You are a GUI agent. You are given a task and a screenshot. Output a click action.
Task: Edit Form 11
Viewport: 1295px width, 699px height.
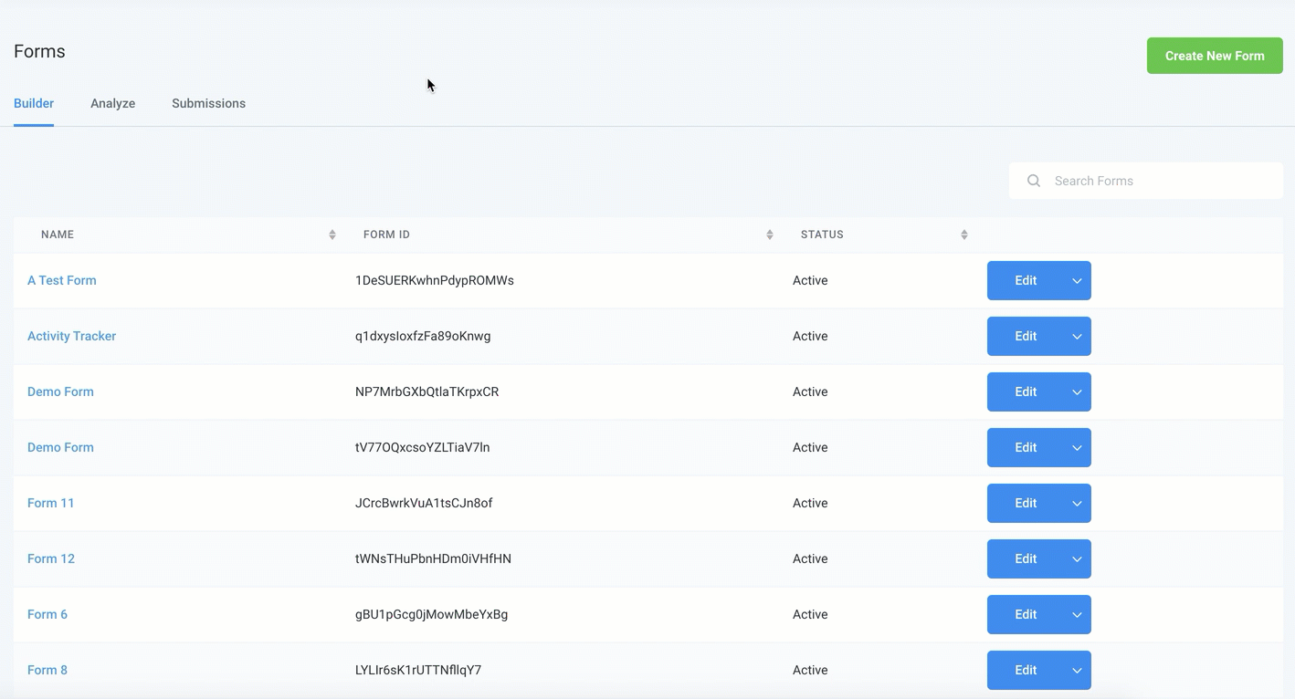coord(1026,503)
